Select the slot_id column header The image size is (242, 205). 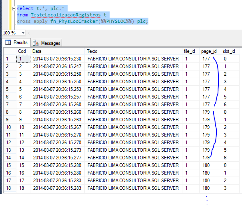pyautogui.click(x=230, y=51)
